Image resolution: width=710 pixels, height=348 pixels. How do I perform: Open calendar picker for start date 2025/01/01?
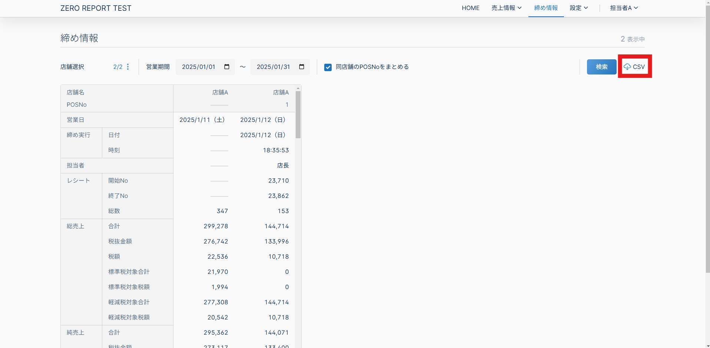click(x=227, y=67)
